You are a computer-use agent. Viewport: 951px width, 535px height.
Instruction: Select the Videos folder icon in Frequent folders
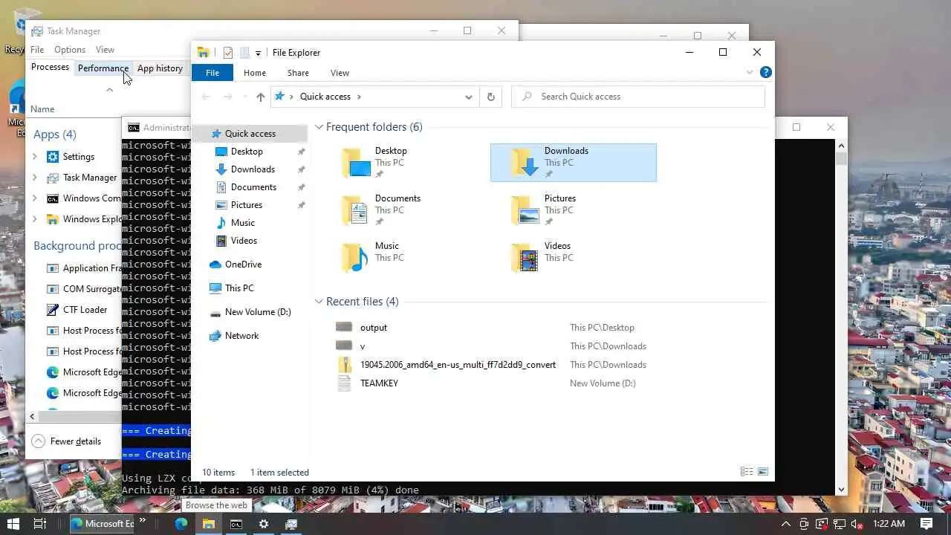[525, 258]
